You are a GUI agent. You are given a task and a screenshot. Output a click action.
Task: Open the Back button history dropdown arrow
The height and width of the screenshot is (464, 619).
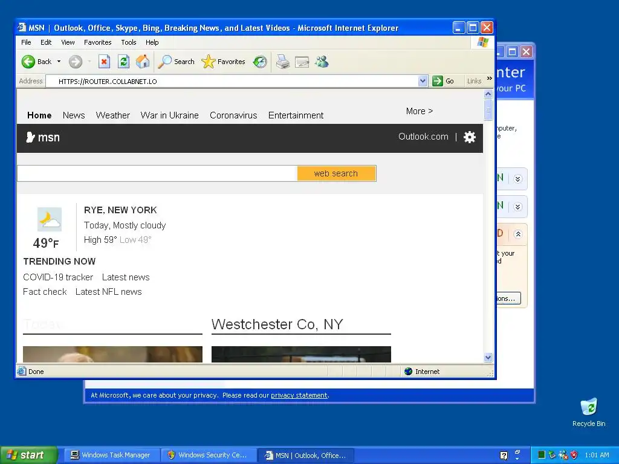(x=59, y=62)
